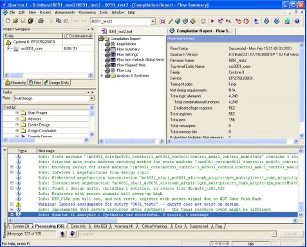Expand Analysis & Synthesis report folder
Screen dimensions: 307x247
(x=102, y=75)
